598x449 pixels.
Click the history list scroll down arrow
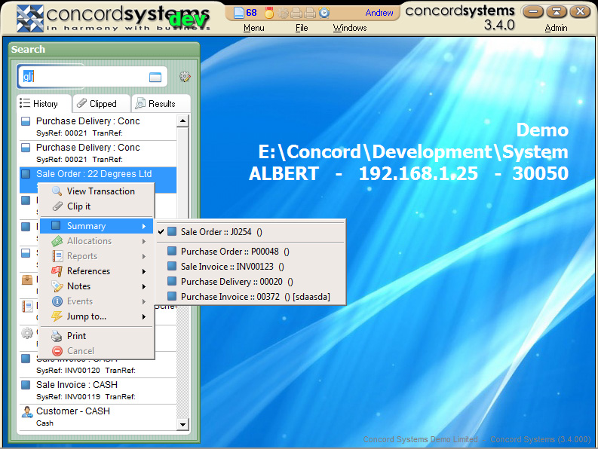[182, 425]
